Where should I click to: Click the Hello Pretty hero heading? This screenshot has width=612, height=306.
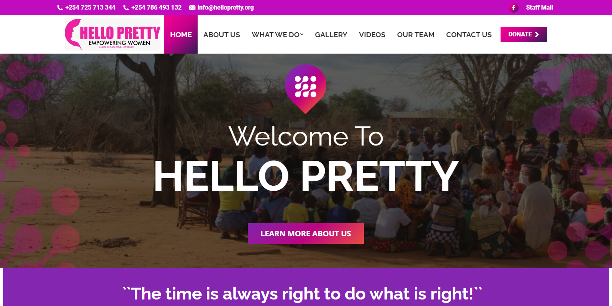(x=306, y=176)
